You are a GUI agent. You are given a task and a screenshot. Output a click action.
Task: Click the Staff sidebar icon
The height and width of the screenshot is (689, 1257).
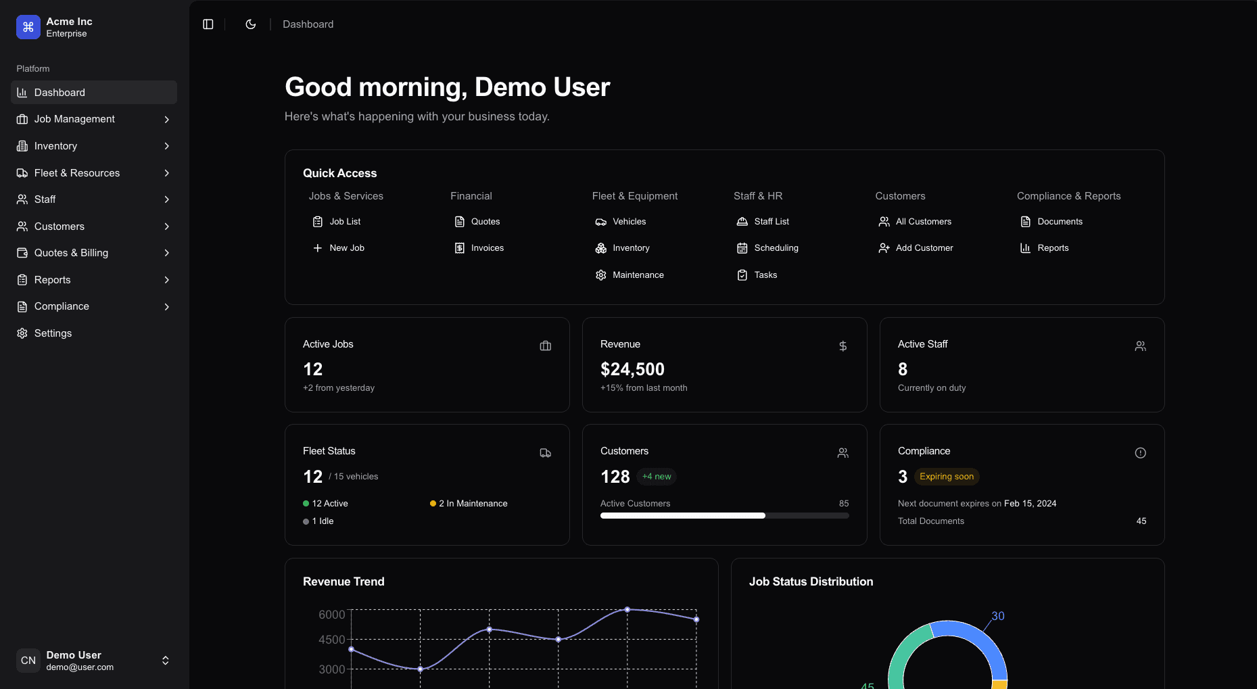click(22, 199)
